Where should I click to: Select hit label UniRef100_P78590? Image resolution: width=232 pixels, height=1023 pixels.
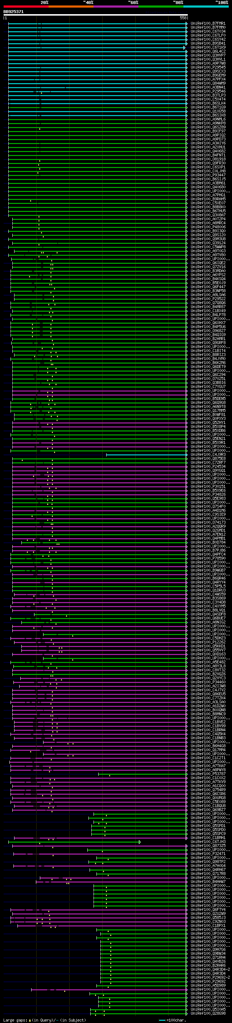(x=208, y=558)
